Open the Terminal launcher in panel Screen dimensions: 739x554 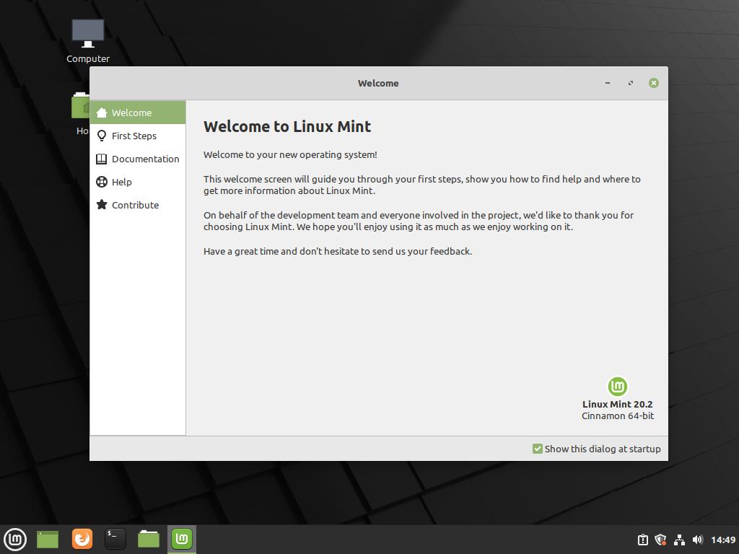[x=115, y=539]
